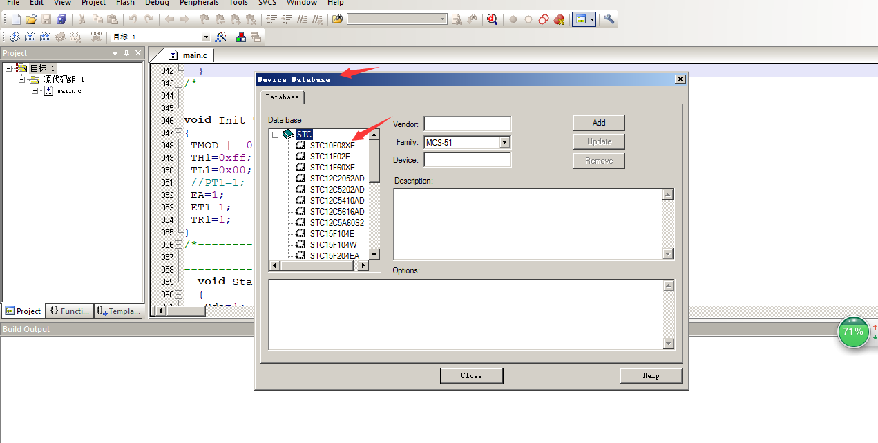Open the Debug menu

coord(157,3)
